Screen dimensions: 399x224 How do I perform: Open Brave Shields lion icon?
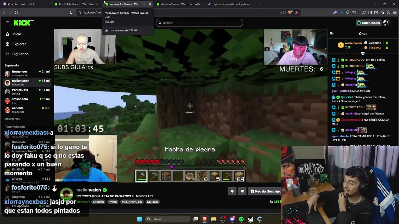pyautogui.click(x=290, y=12)
